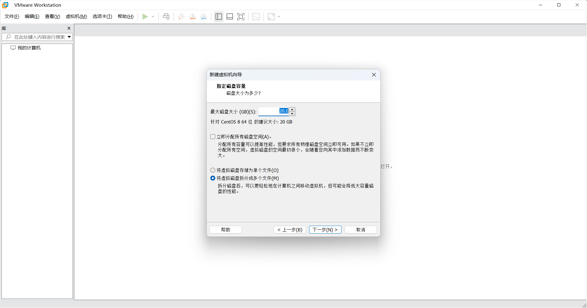Click the VMware Workstation window title text

[x=38, y=5]
